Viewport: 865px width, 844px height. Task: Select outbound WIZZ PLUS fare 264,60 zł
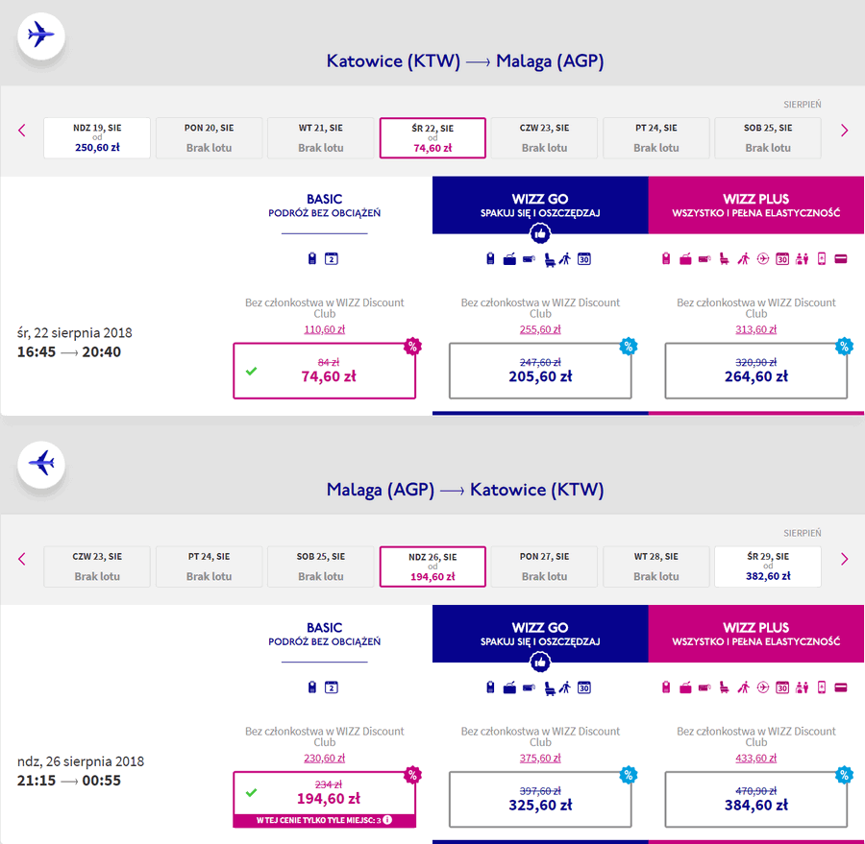[755, 371]
